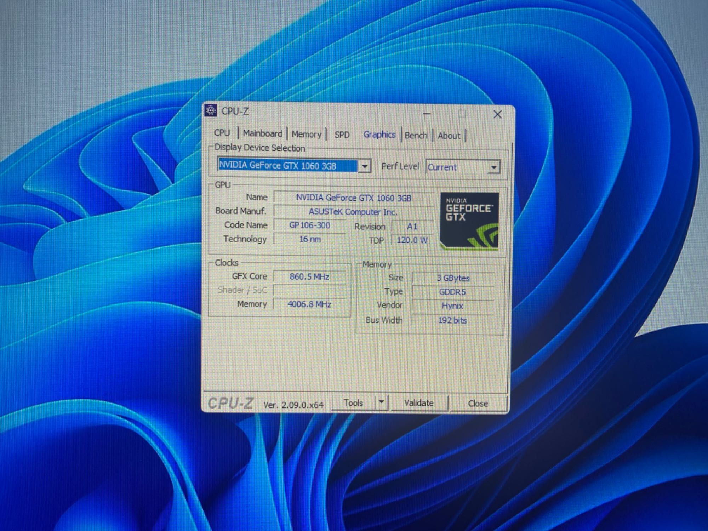Viewport: 708px width, 531px height.
Task: Expand the display device selection dropdown arrow
Action: pos(364,166)
